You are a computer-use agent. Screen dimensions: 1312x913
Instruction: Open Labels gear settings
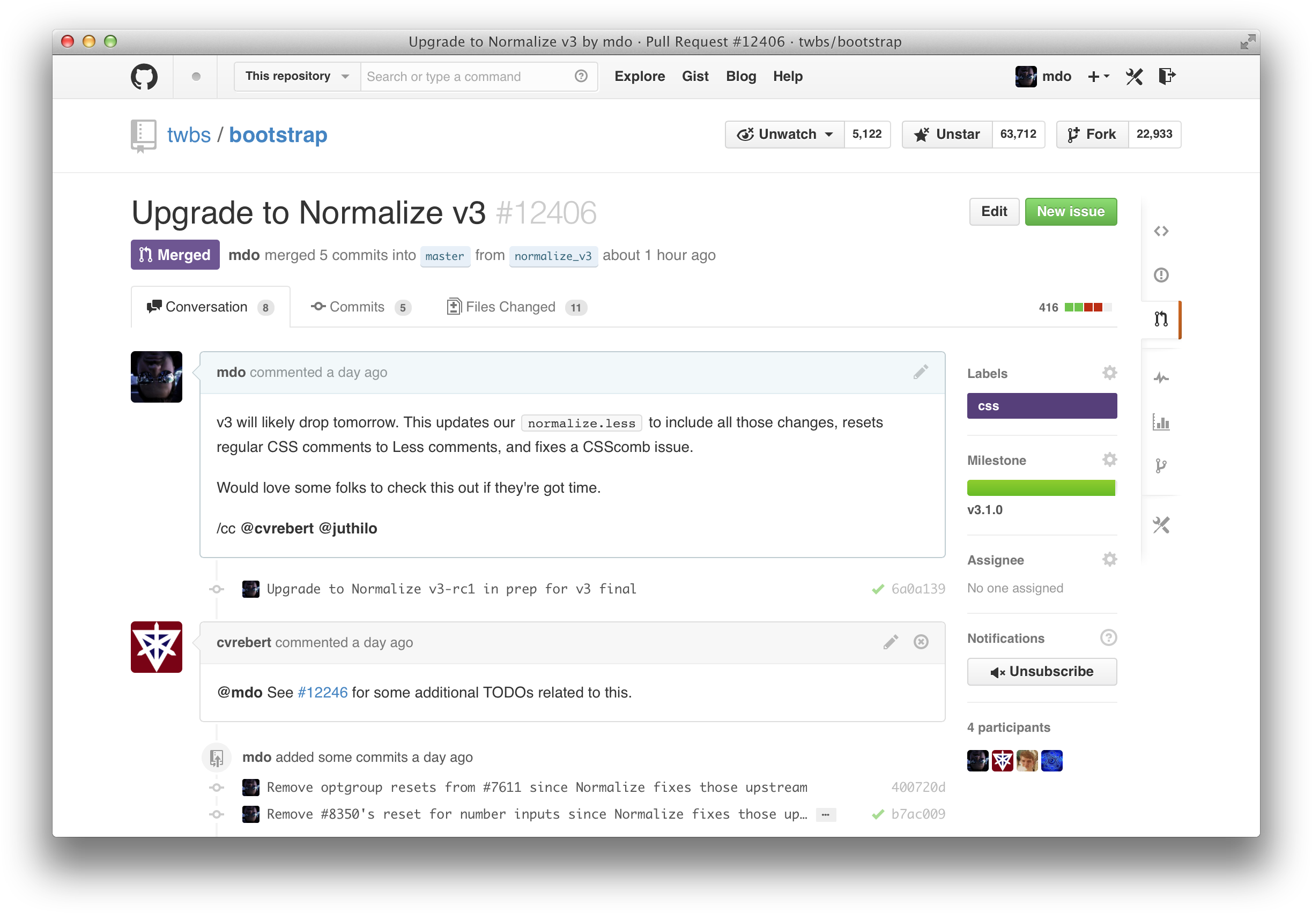[x=1109, y=373]
